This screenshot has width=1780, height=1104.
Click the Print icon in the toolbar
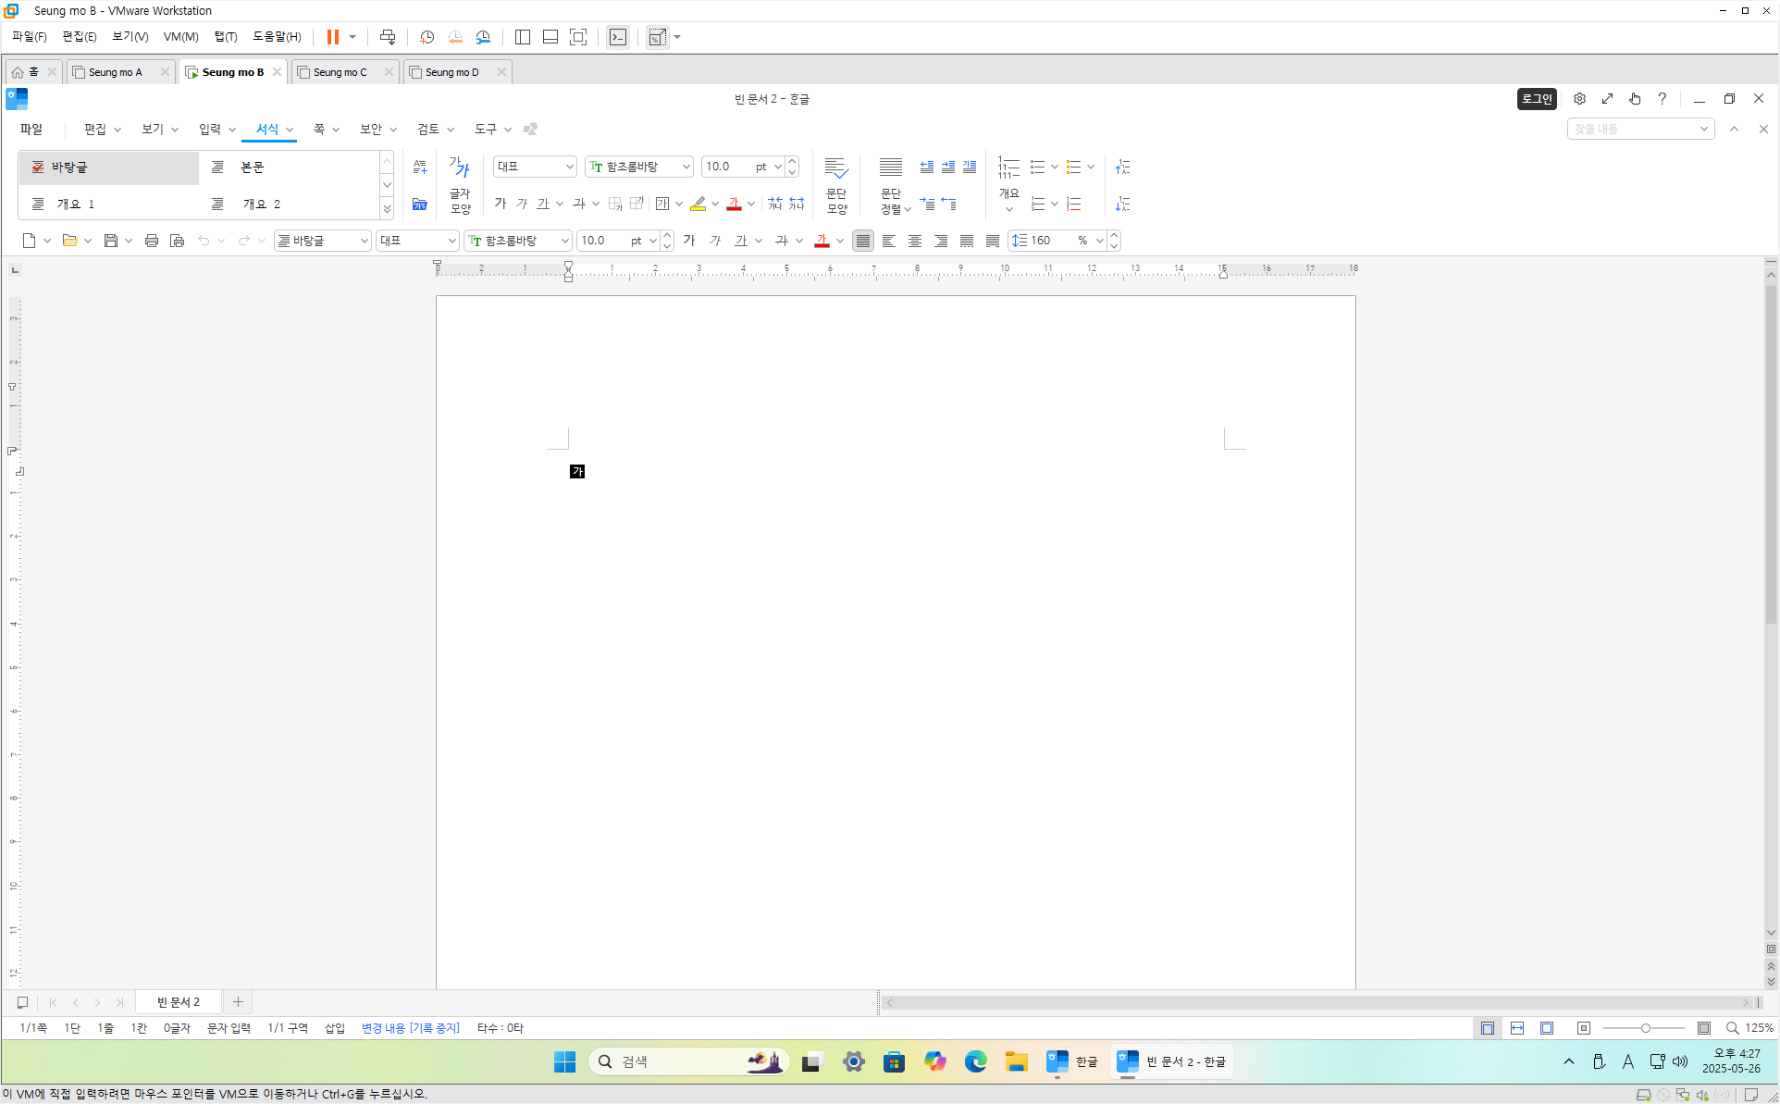pyautogui.click(x=152, y=241)
